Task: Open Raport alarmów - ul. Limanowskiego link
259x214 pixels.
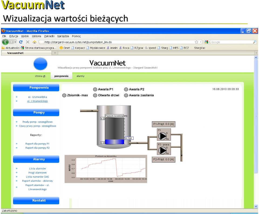Action: click(x=38, y=187)
